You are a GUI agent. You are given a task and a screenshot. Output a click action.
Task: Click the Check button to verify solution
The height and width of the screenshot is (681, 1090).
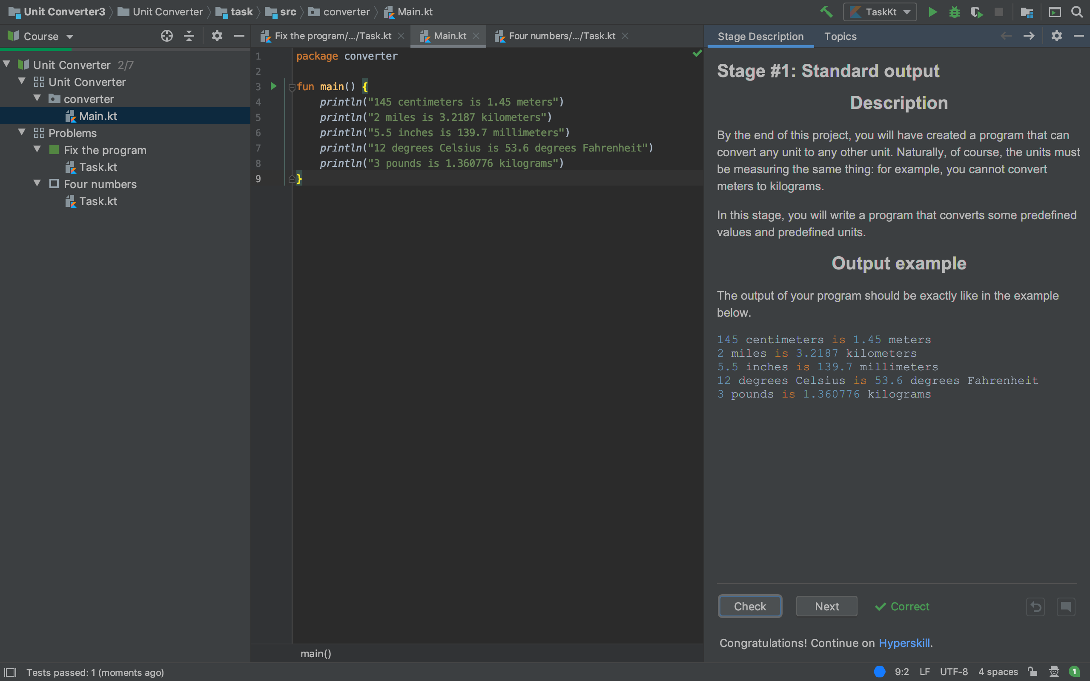[x=749, y=606]
